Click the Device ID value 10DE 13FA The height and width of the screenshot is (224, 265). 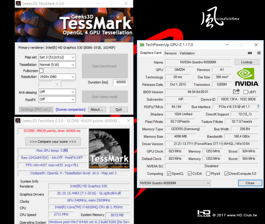tap(238, 99)
